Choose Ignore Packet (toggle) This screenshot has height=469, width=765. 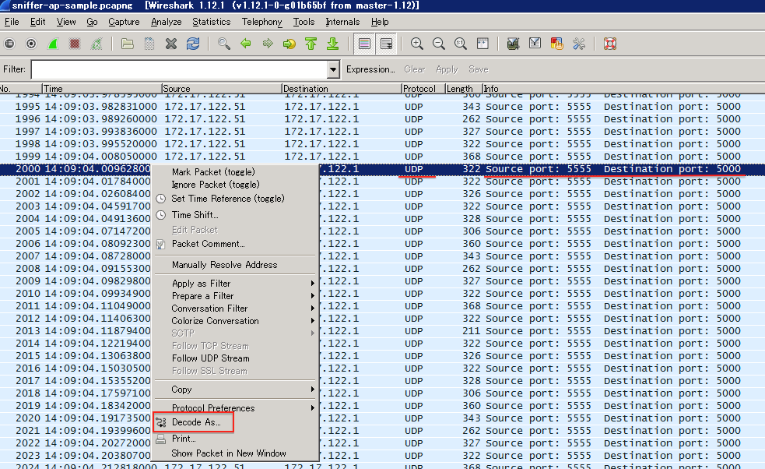(x=216, y=185)
